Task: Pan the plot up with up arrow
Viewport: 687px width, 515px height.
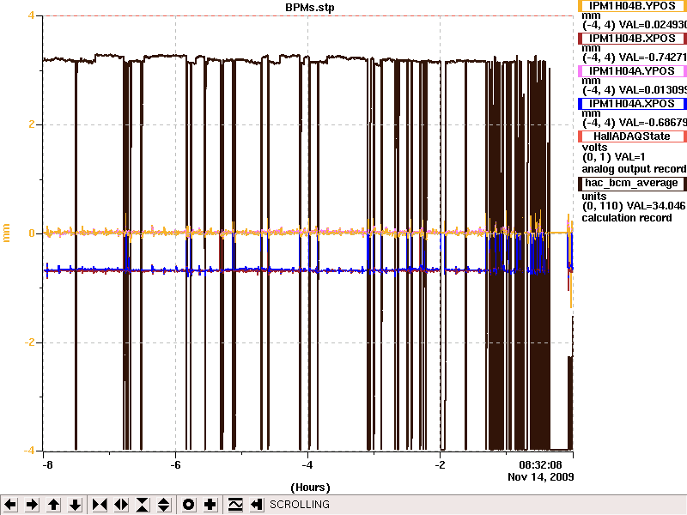Action: pyautogui.click(x=53, y=505)
